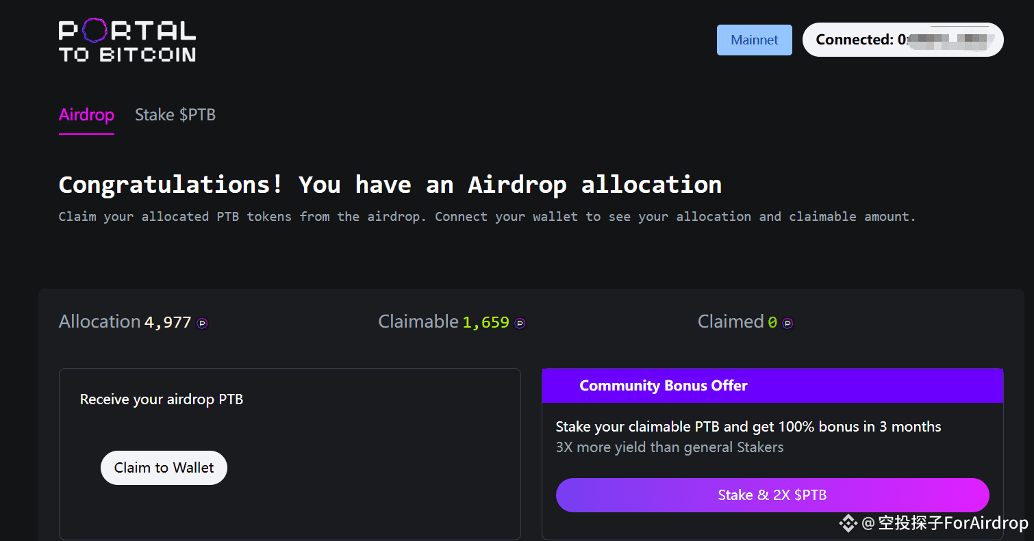Click the PTB coin icon next to Allocation
The height and width of the screenshot is (541, 1034).
coord(201,324)
